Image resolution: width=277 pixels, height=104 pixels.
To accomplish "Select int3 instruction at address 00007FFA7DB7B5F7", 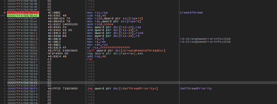I will 91,91.
